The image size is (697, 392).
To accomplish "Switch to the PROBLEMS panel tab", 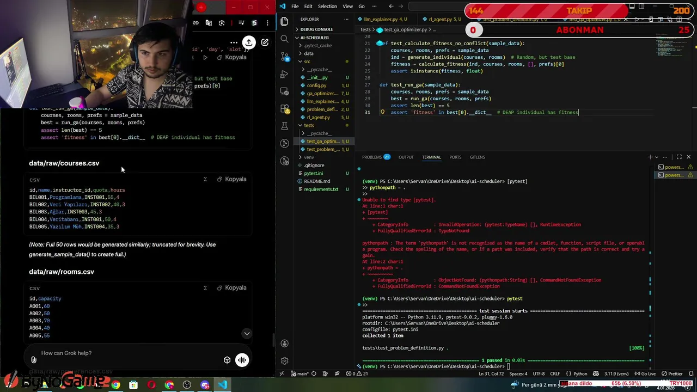I will tap(376, 157).
